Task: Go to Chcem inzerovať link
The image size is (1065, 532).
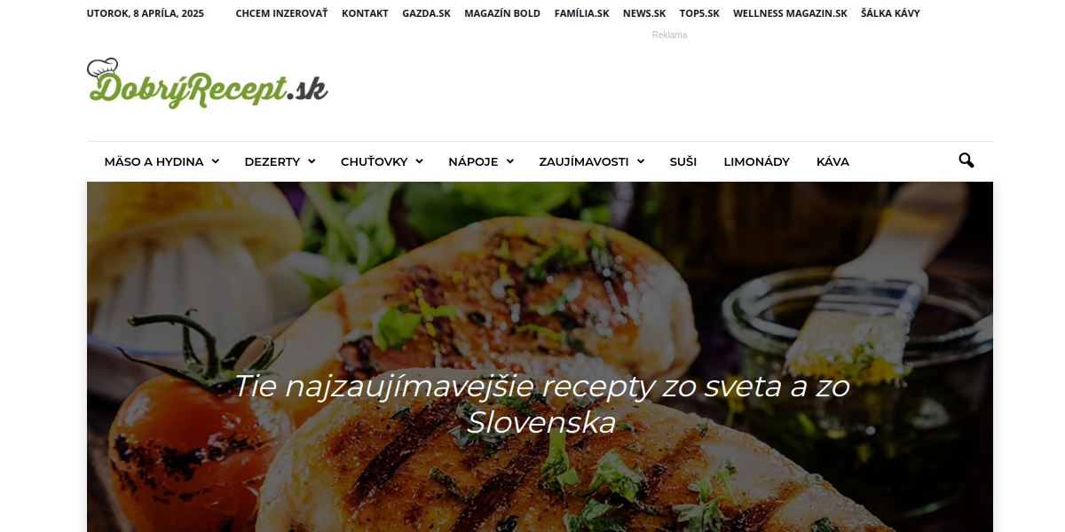Action: coord(281,13)
